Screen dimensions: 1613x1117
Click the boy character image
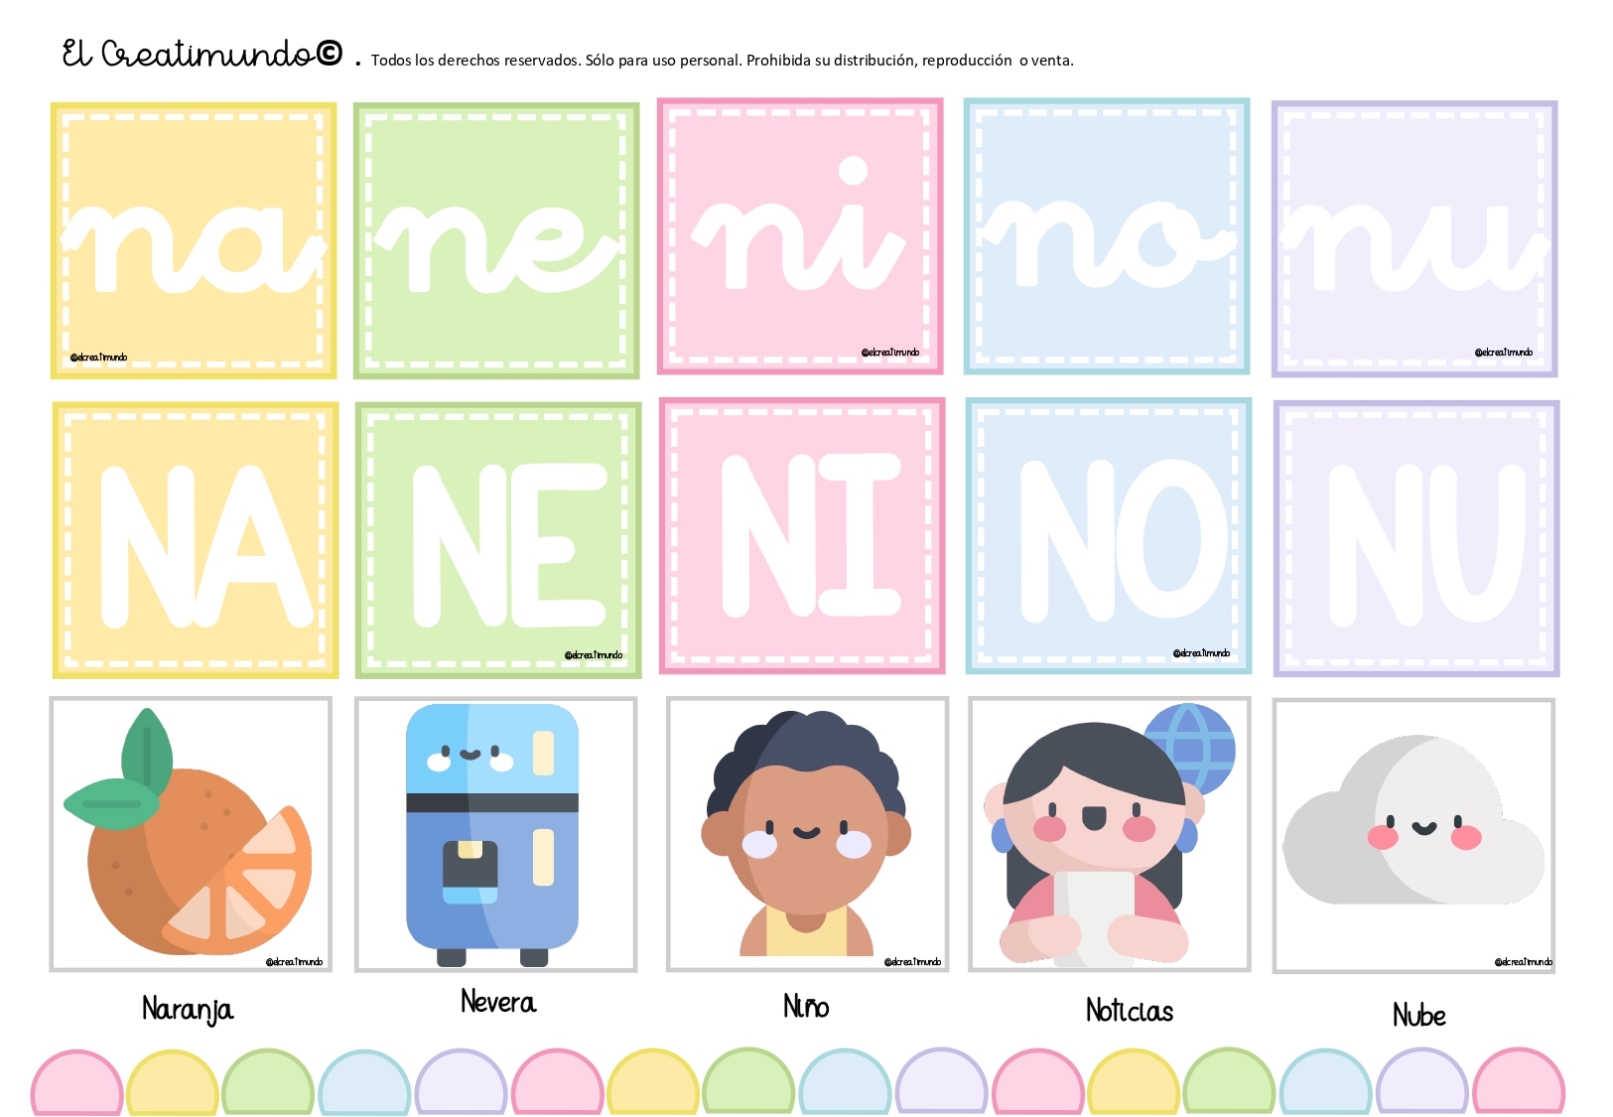(807, 834)
